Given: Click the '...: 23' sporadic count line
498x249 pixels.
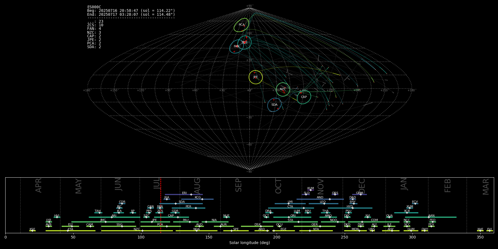Looking at the screenshot, I should [x=95, y=22].
